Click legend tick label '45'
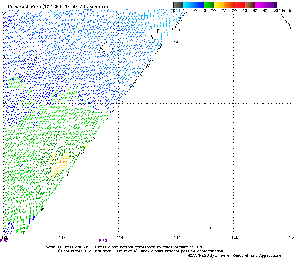This screenshot has height=258, width=294. [x=265, y=11]
